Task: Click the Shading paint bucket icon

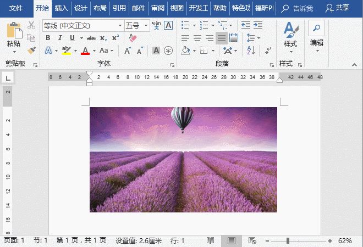Action: coord(185,50)
